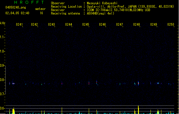179x114 pixels.
Task: Click the Receiving antenna label
Action: click(x=65, y=13)
